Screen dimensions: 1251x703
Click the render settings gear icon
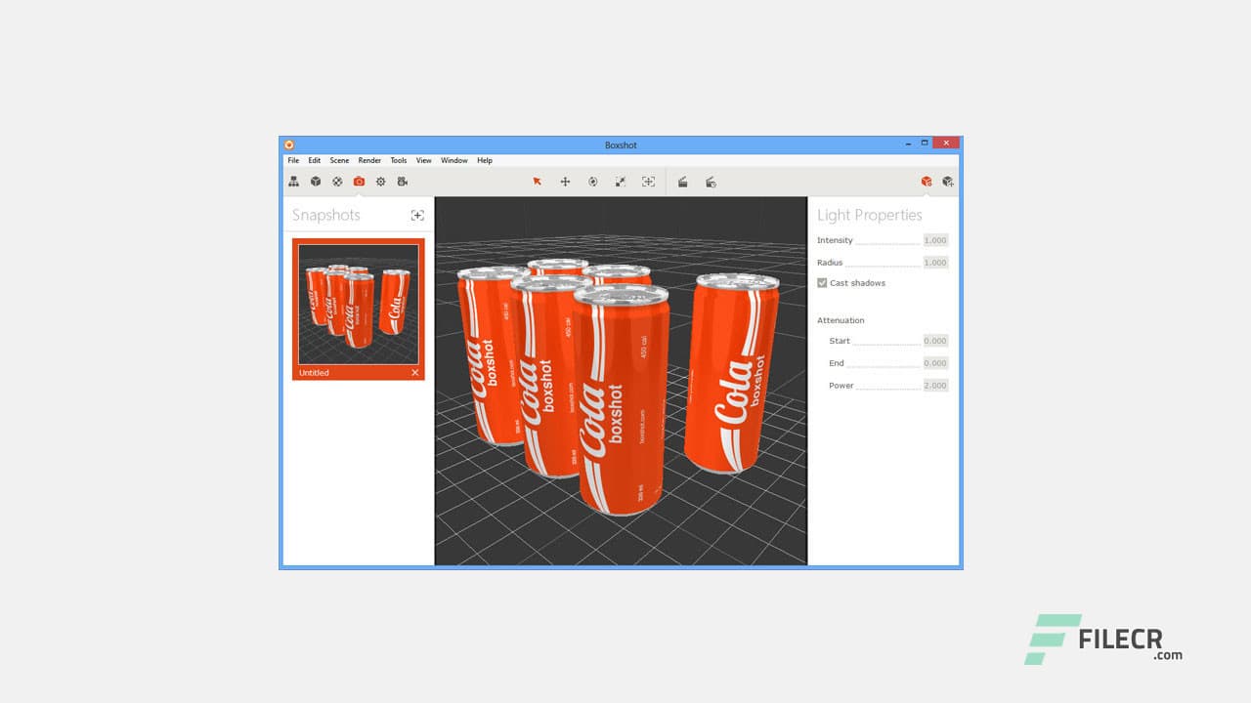[x=380, y=182]
